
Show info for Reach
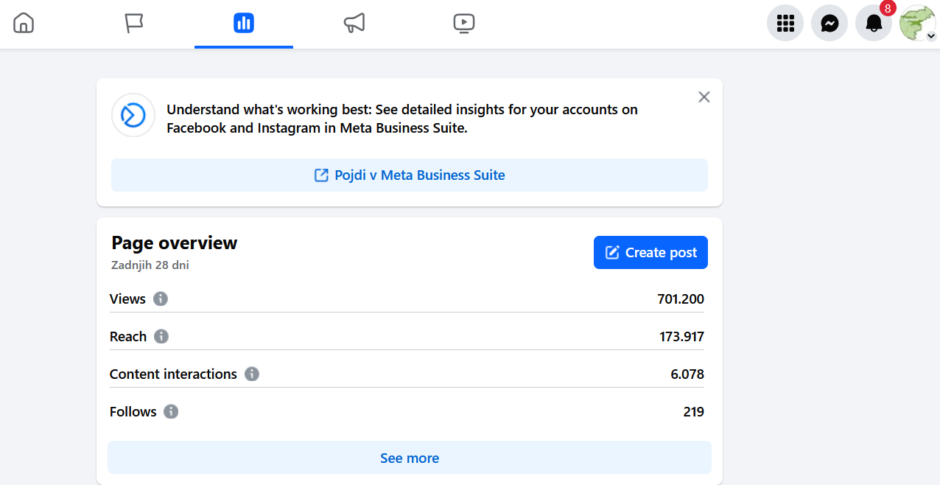click(x=161, y=337)
